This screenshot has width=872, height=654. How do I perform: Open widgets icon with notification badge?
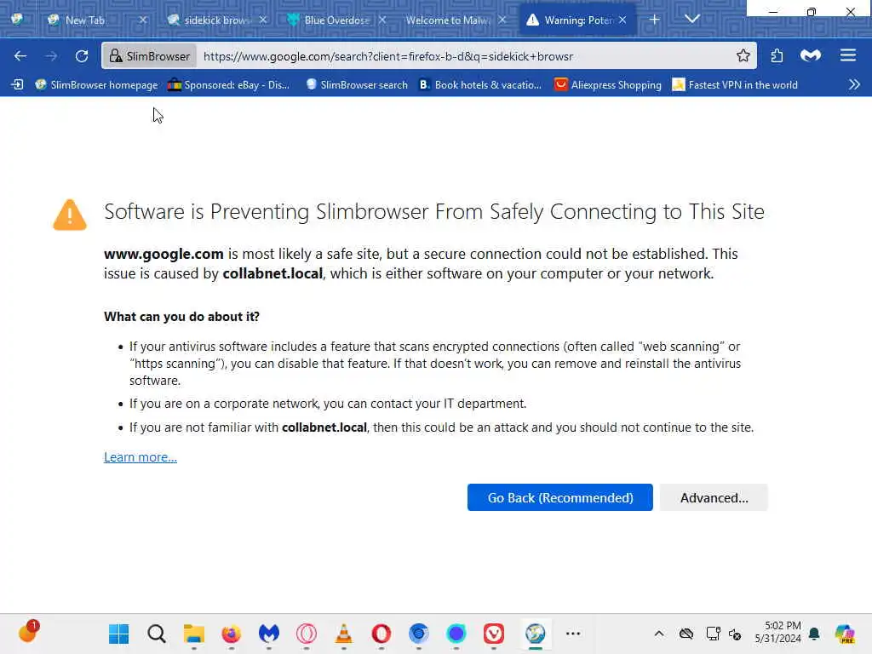point(28,633)
